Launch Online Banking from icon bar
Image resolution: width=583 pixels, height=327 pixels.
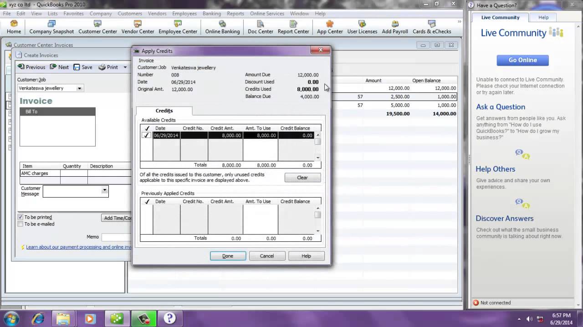pyautogui.click(x=222, y=27)
